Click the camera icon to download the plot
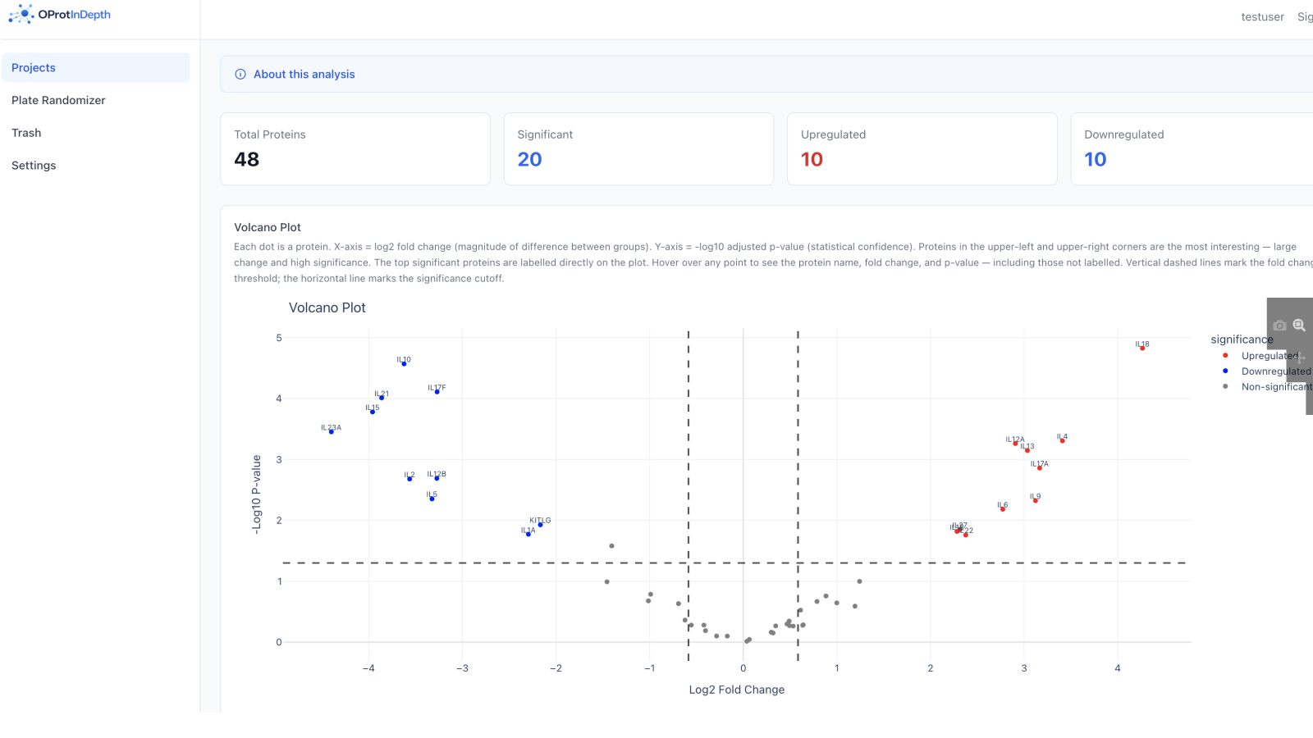1313x738 pixels. click(1278, 325)
